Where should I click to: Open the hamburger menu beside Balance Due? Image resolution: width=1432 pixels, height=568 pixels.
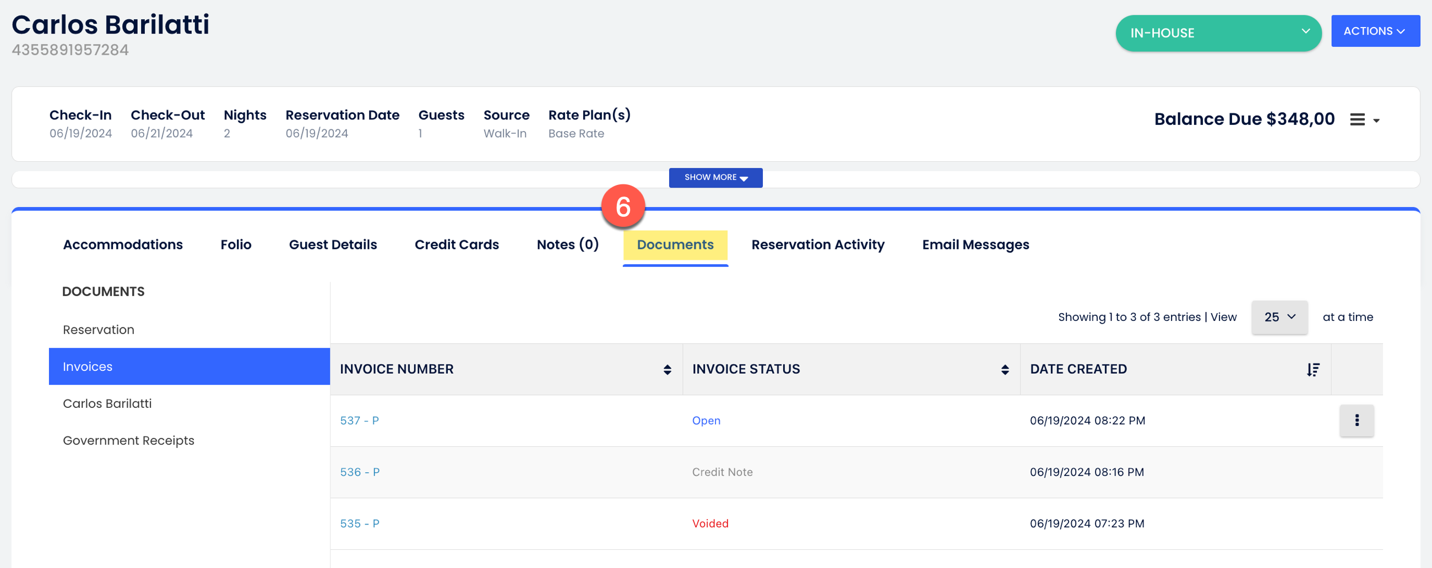pos(1364,119)
